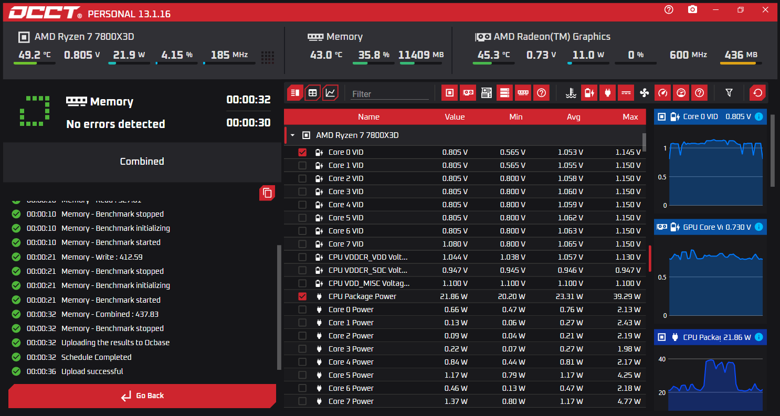This screenshot has height=416, width=780.
Task: Open the funnel filter options icon
Action: (x=729, y=93)
